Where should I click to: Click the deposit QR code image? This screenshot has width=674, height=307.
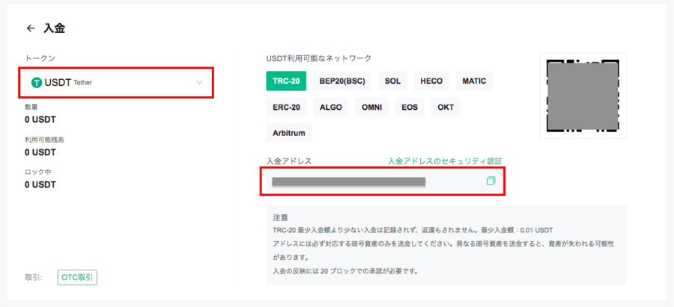(583, 96)
